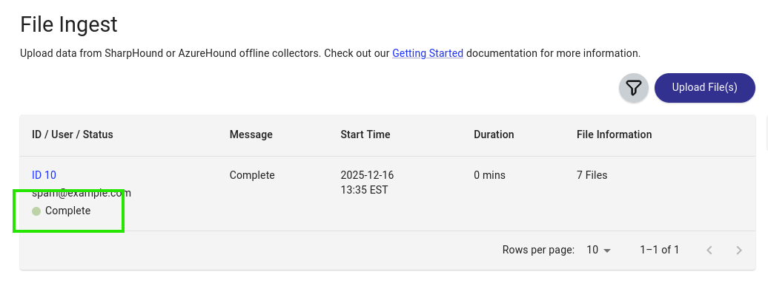Open the filter funnel icon
The width and height of the screenshot is (768, 300).
coord(633,88)
